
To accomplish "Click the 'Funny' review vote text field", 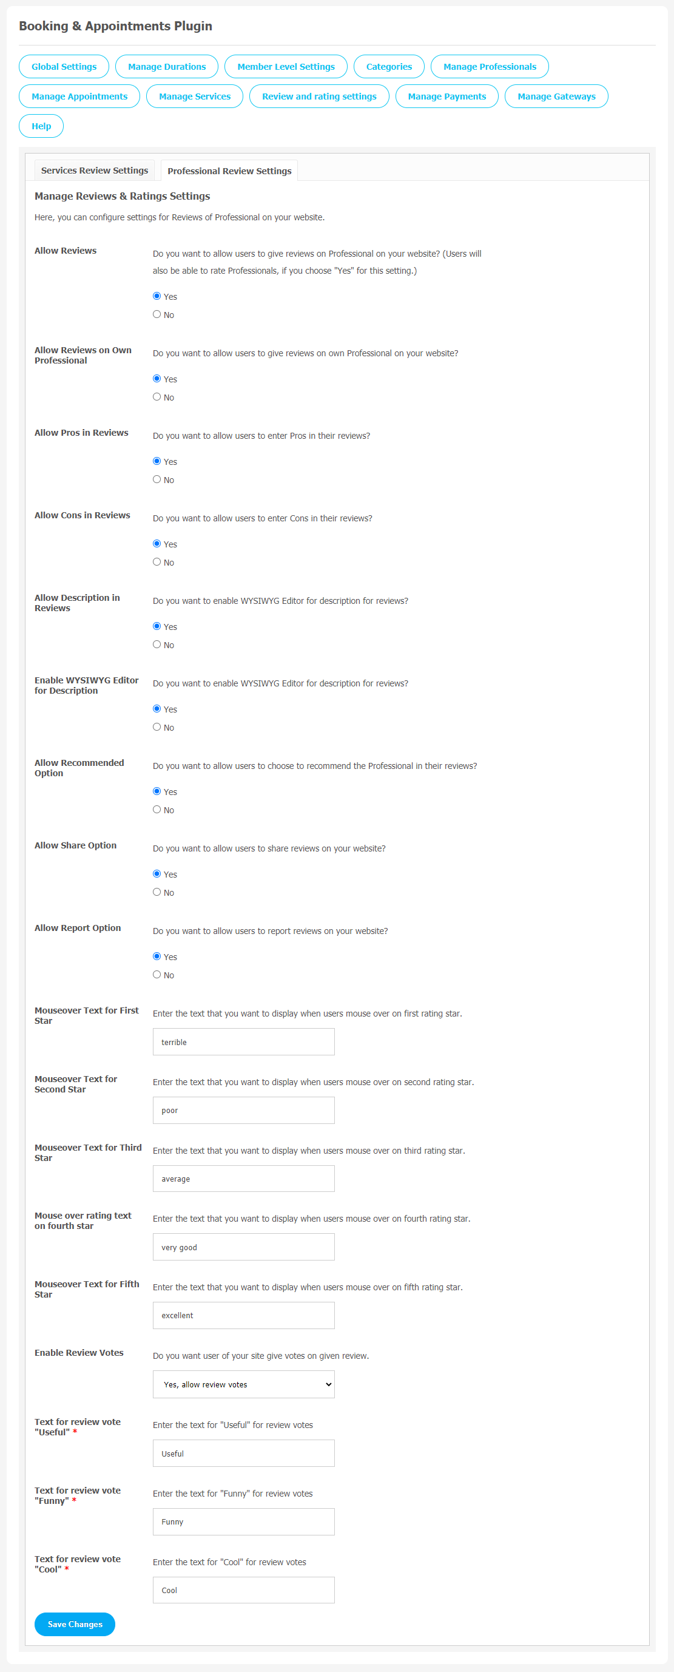I will (243, 1521).
